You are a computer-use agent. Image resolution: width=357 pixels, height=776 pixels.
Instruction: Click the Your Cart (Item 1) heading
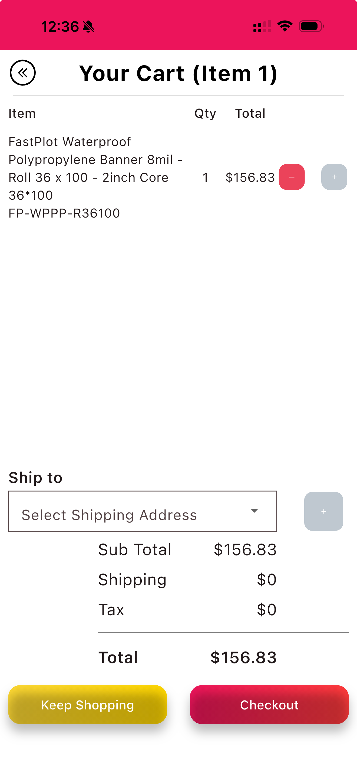[178, 73]
